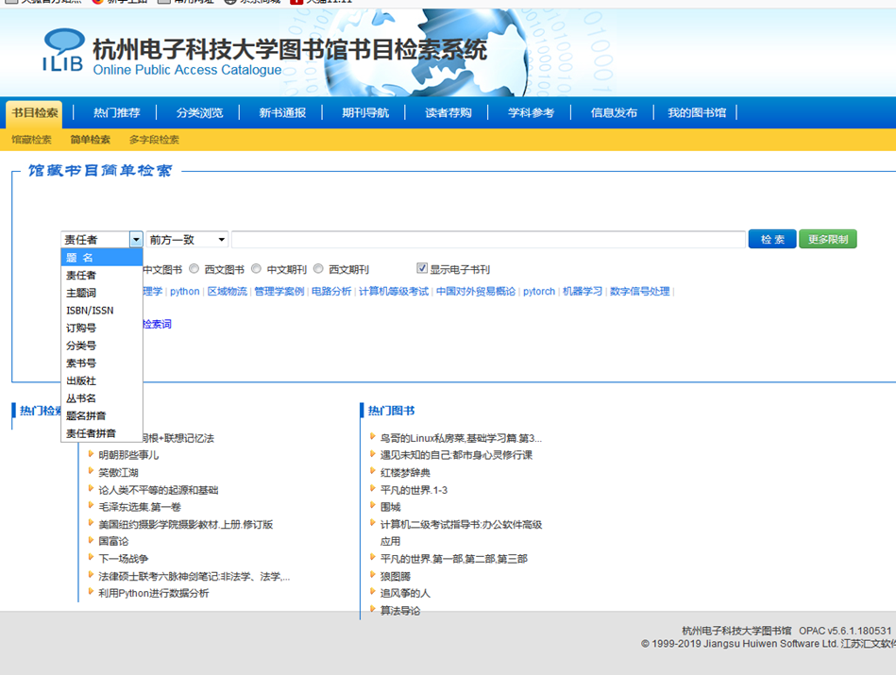Select the 西文图书 radio button

[x=194, y=269]
